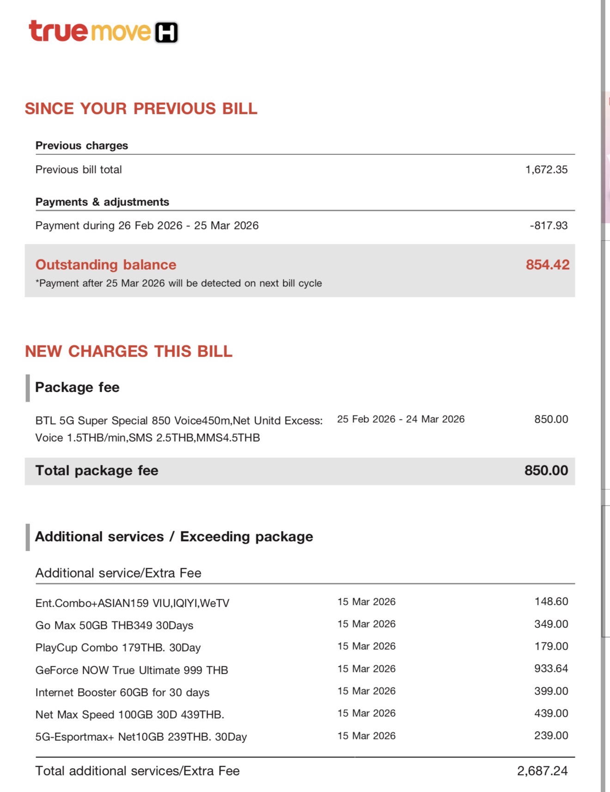Image resolution: width=610 pixels, height=792 pixels.
Task: Click the TrueMove H logo
Action: click(103, 32)
